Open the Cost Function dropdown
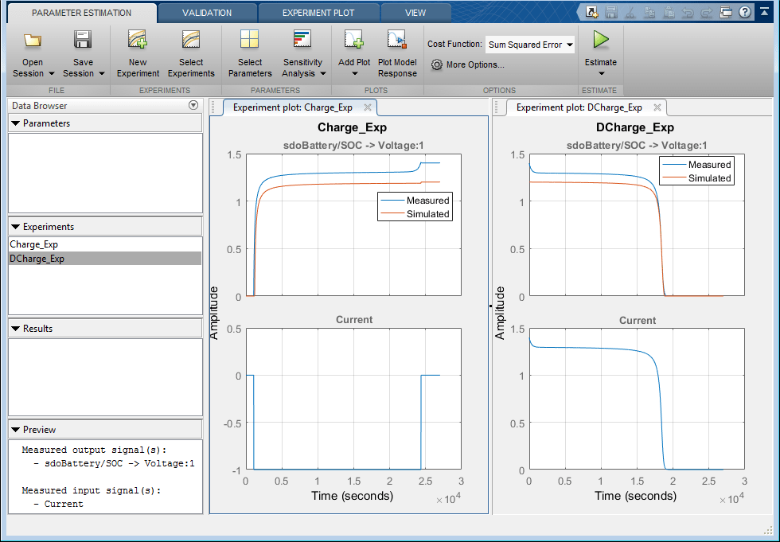This screenshot has height=542, width=780. (529, 45)
